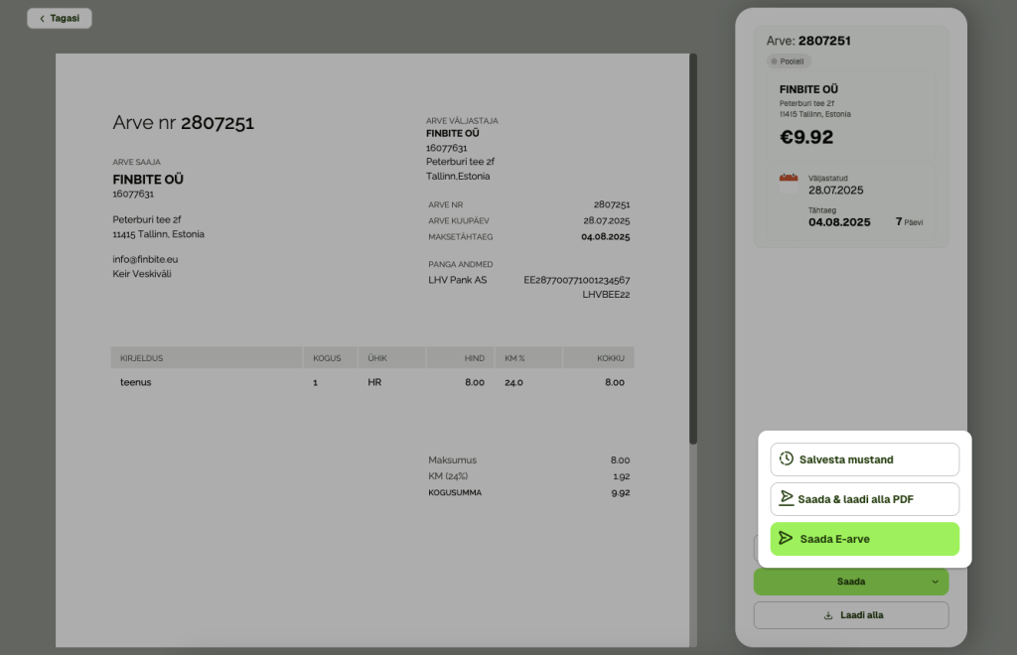The image size is (1017, 655).
Task: Click the ARVE KUUPÄEV label
Action: 459,221
